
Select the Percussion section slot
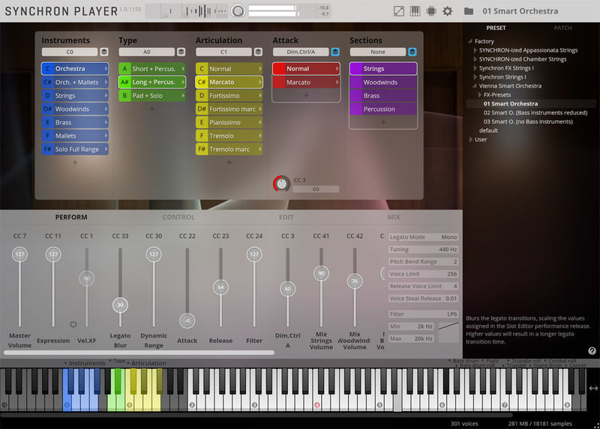[383, 109]
